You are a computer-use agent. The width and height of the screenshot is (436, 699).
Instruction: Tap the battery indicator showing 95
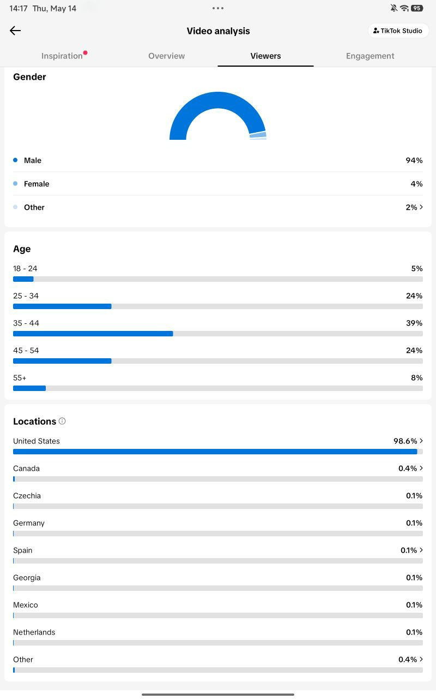click(x=417, y=8)
